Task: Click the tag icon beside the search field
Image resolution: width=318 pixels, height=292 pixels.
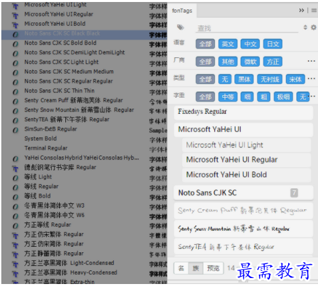Action: coord(180,27)
